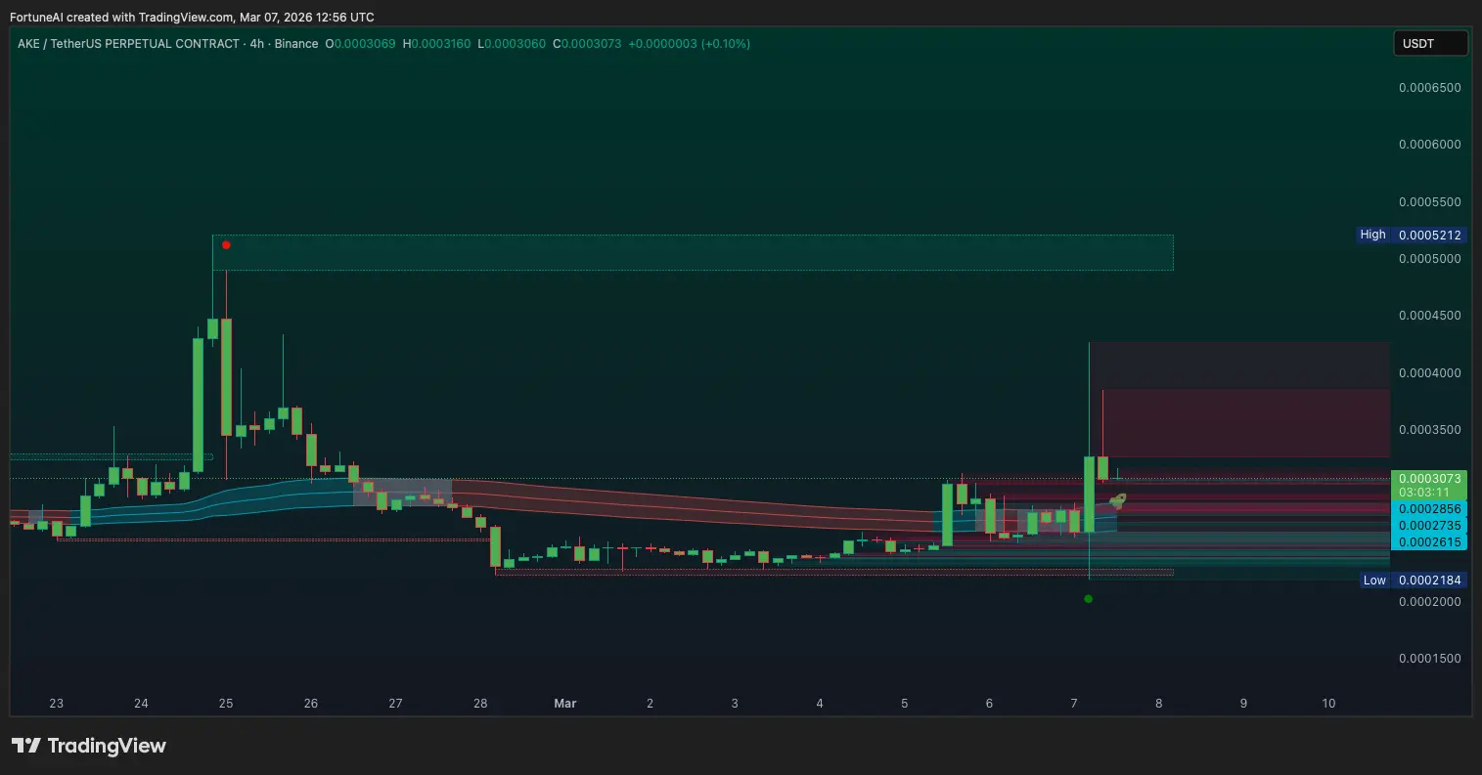The height and width of the screenshot is (775, 1482).
Task: Click date 26 on the time axis
Action: coord(311,703)
